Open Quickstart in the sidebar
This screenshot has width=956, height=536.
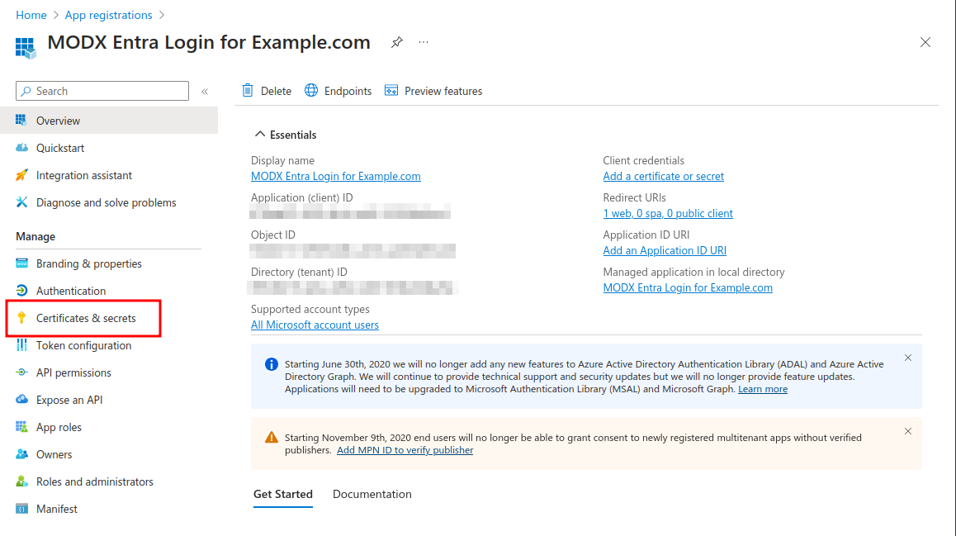point(59,148)
